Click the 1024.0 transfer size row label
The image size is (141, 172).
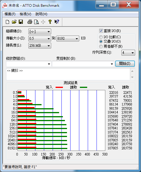tap(13, 136)
